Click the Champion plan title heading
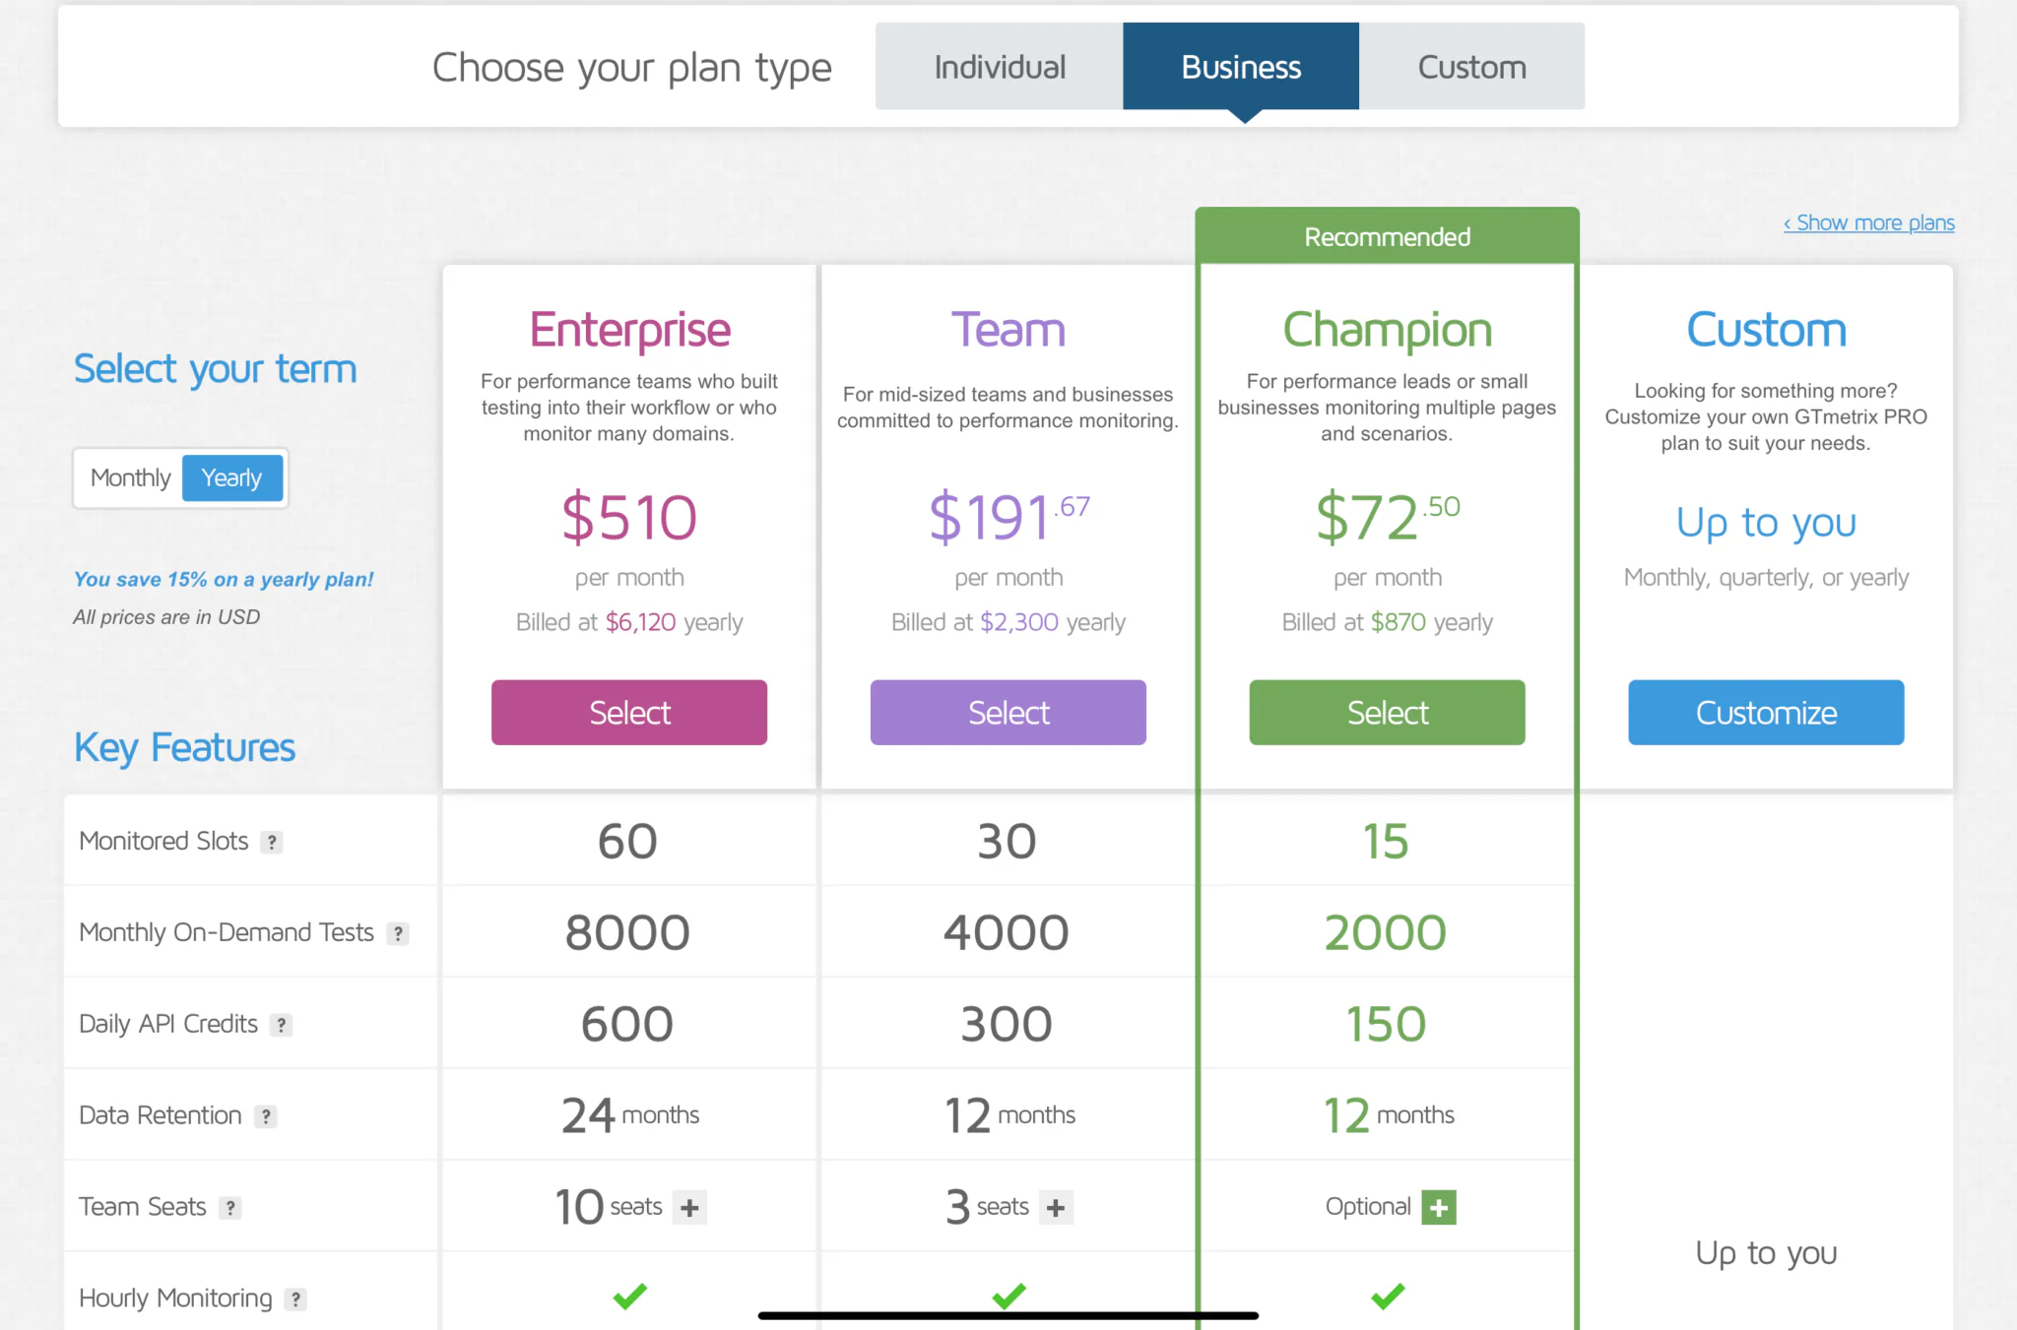The image size is (2017, 1330). click(x=1387, y=330)
